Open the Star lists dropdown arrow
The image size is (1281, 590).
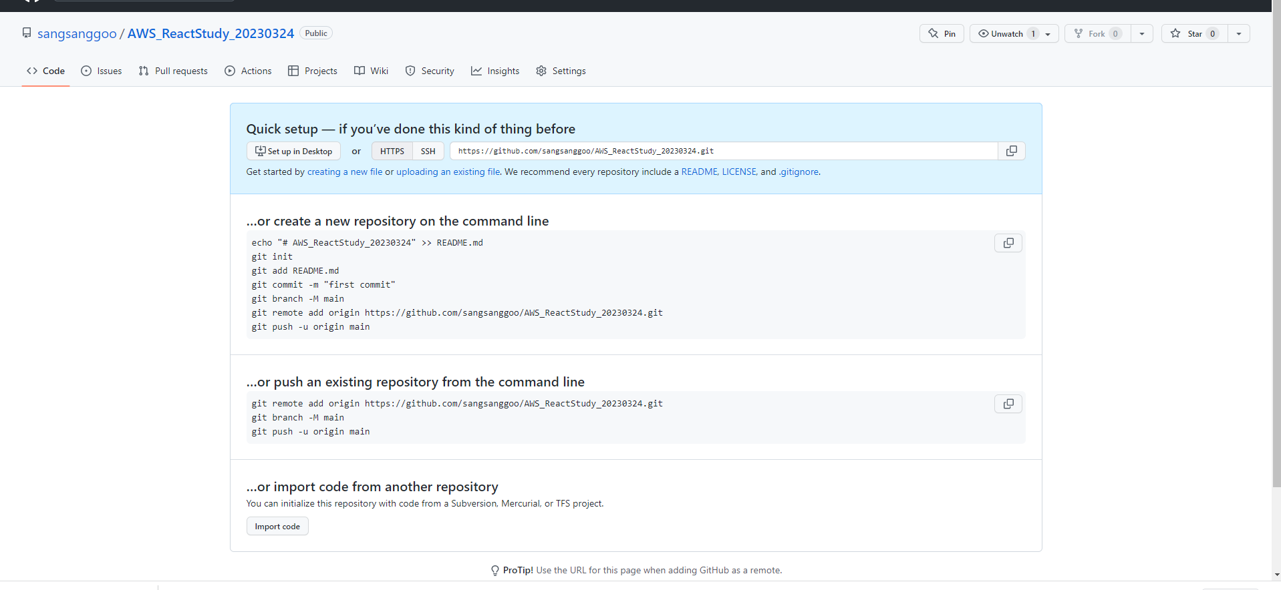click(1239, 33)
